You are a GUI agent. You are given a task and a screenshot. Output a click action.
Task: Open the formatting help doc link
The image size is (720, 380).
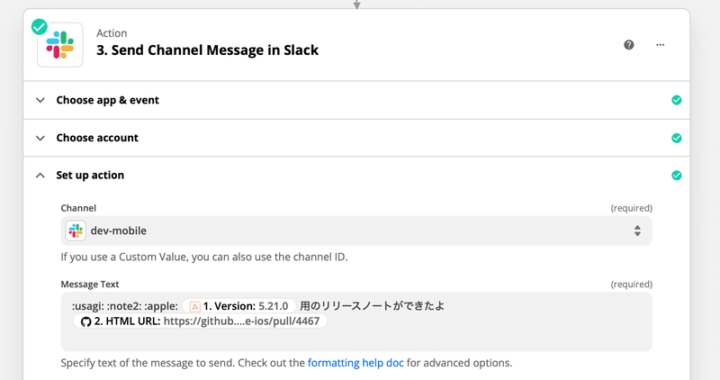355,363
